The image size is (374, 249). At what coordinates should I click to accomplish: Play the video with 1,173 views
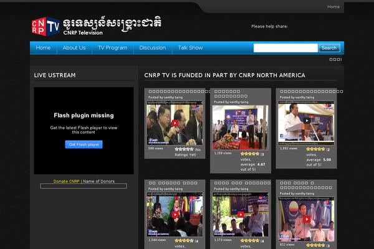click(241, 214)
